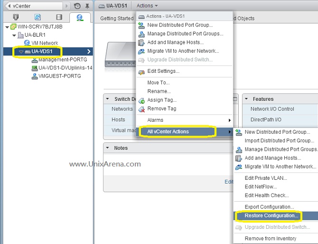Select Edit NetFlow entry
This screenshot has width=318, height=244.
pyautogui.click(x=276, y=187)
